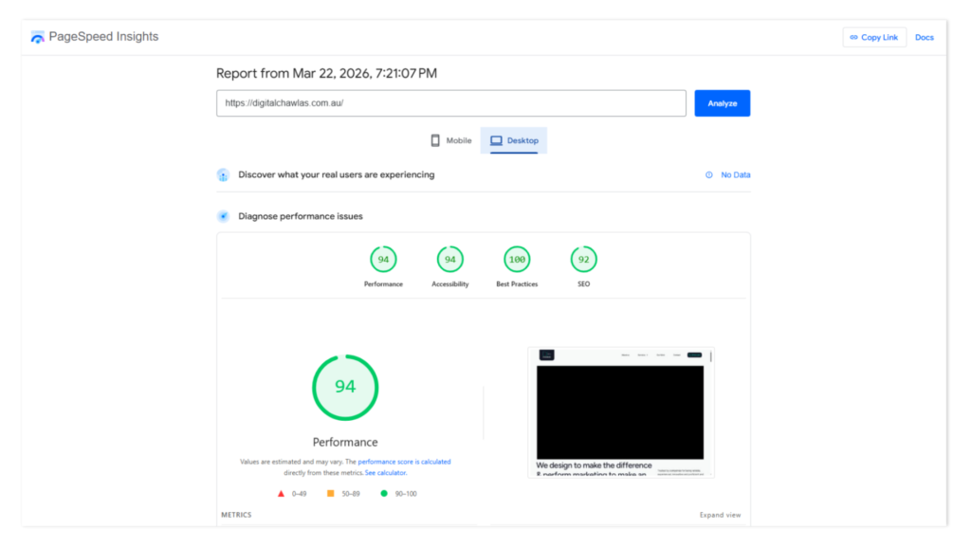Click the large Performance score circle
Viewport: 971px width, 546px height.
click(345, 387)
